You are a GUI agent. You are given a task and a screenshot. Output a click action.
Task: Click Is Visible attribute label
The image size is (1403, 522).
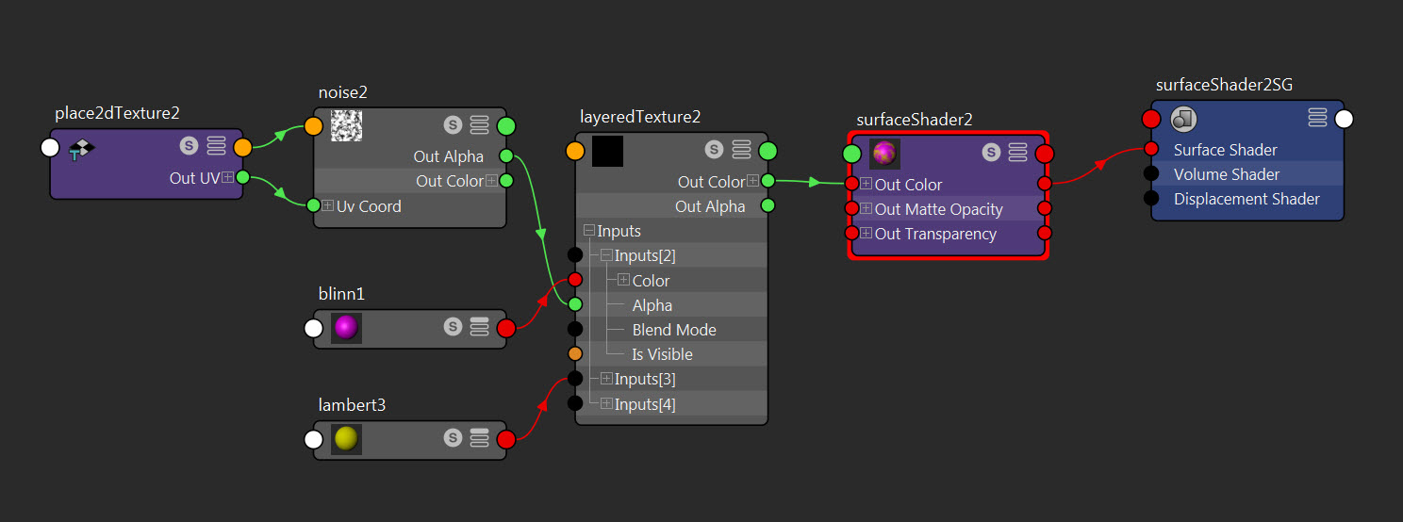click(x=662, y=354)
